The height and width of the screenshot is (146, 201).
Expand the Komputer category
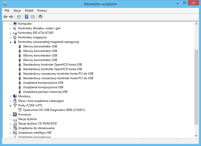point(11,24)
